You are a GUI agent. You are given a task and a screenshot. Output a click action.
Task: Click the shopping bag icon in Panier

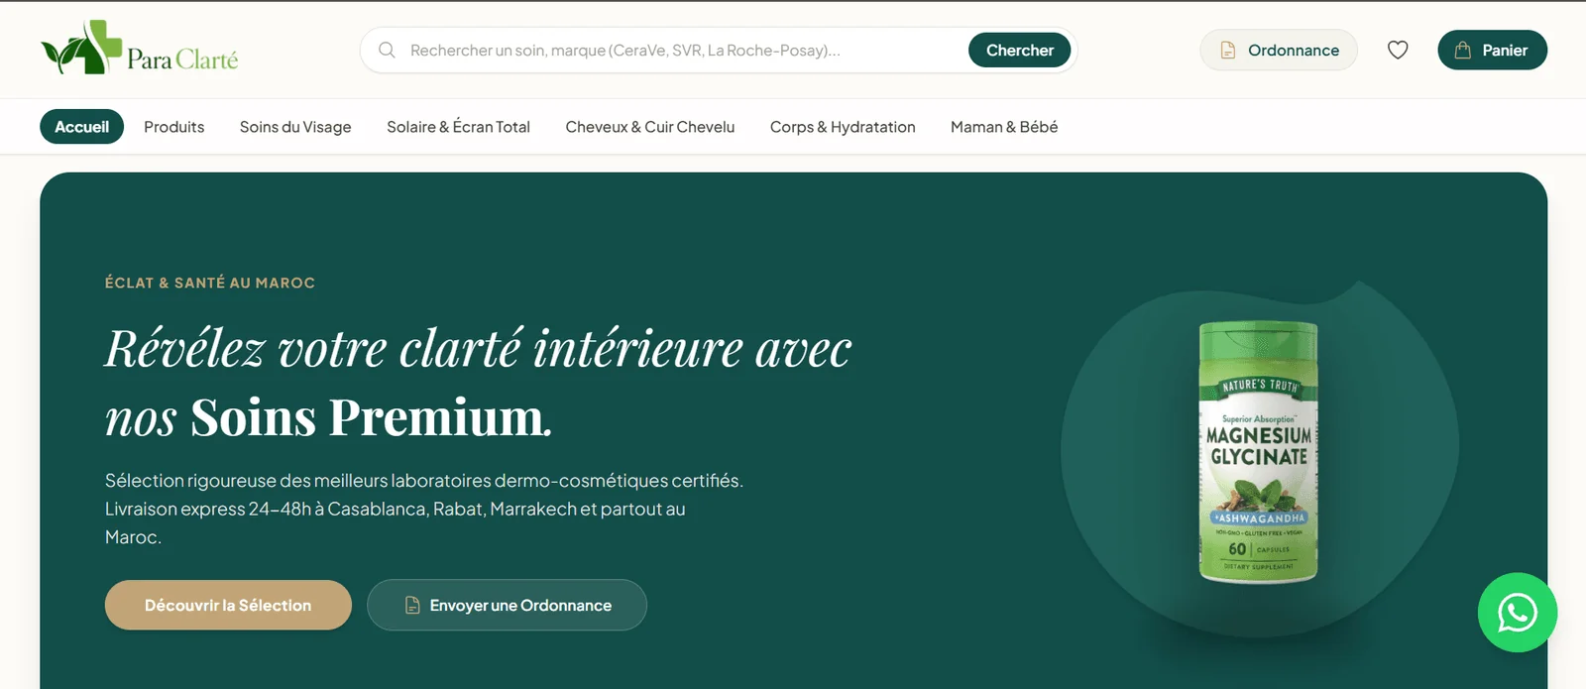(1462, 50)
